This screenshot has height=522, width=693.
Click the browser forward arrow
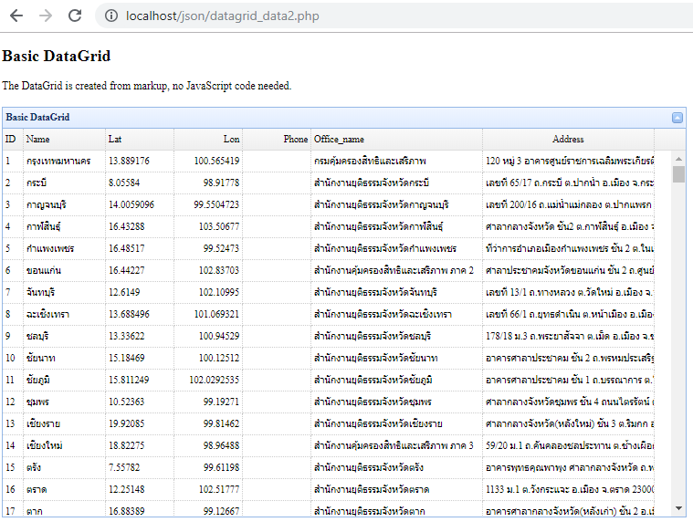[46, 16]
